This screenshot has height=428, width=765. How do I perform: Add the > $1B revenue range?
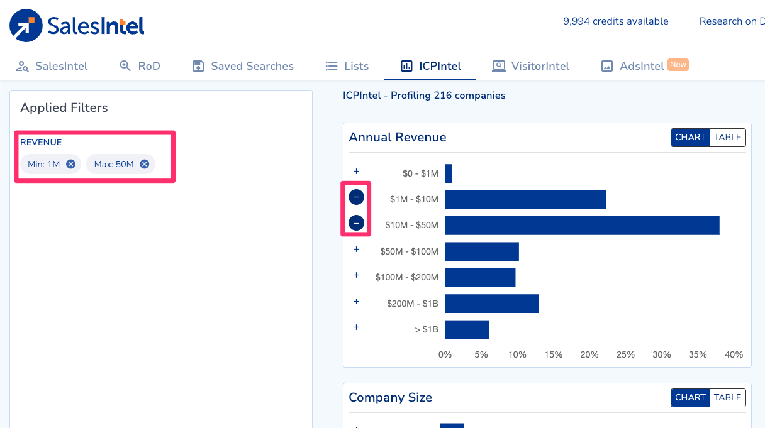click(x=356, y=327)
